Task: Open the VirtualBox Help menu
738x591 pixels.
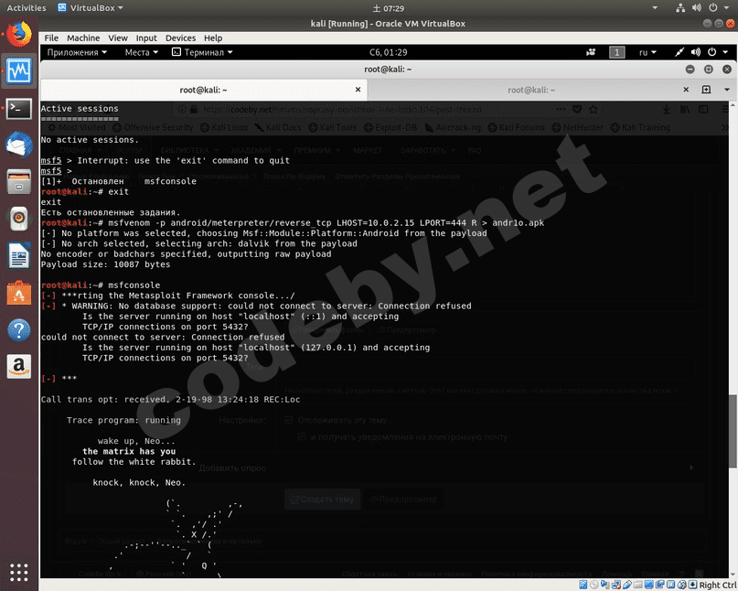Action: click(x=213, y=38)
